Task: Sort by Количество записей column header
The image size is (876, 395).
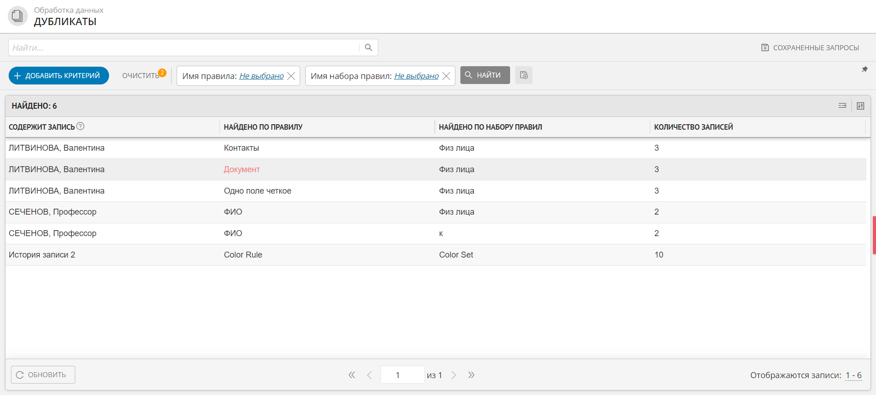Action: [x=693, y=127]
